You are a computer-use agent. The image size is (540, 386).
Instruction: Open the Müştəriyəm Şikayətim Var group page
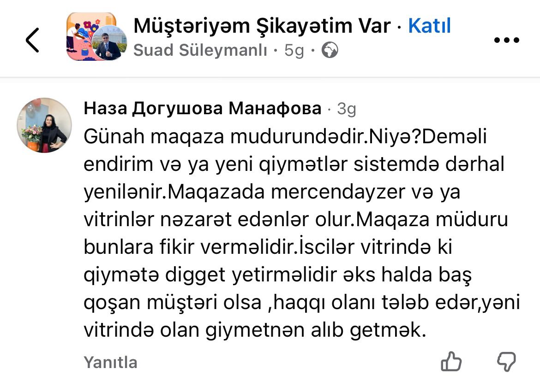coord(262,26)
